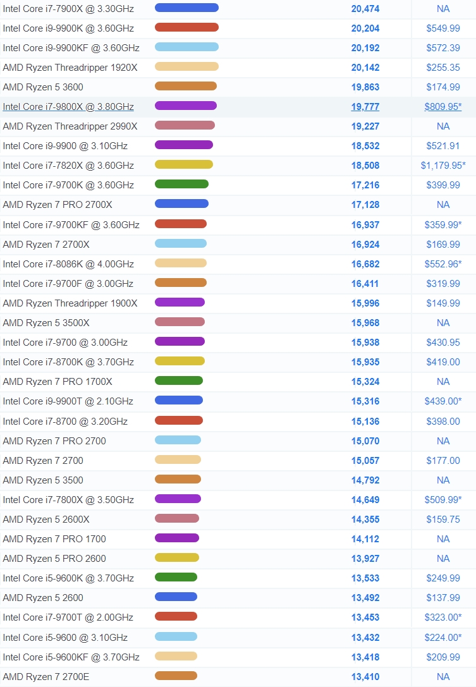Click the blue score bar for i7-7900X
Viewport: 476px width, 687px height.
(x=186, y=8)
